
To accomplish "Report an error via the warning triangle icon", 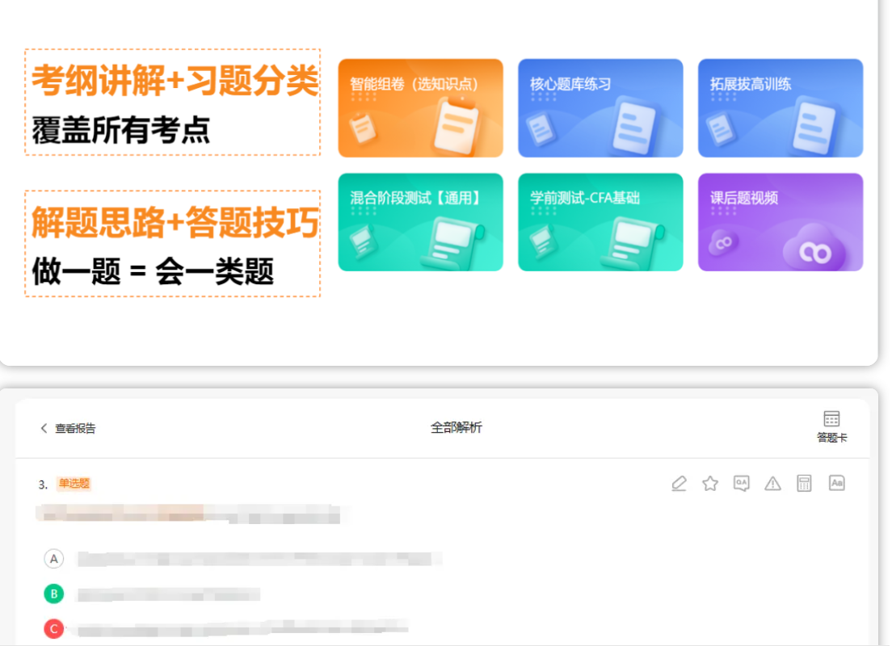I will [772, 484].
